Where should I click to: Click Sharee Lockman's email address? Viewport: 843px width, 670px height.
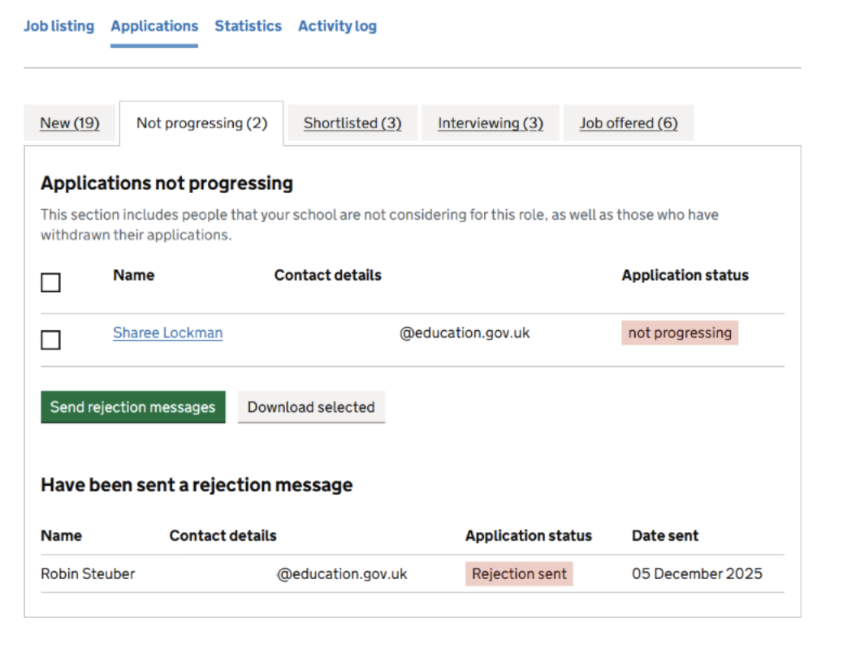[x=464, y=333]
